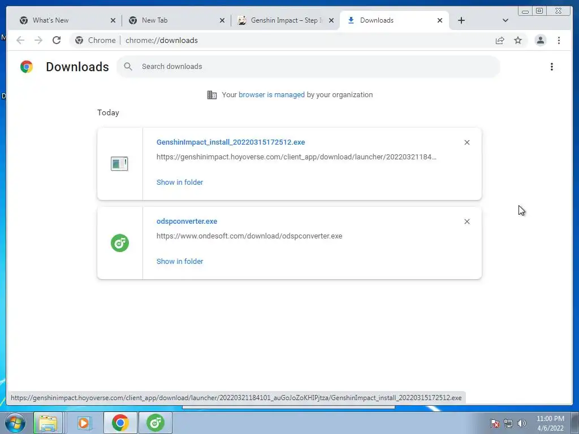Focus the Search downloads field
Image resolution: width=579 pixels, height=434 pixels.
tap(308, 67)
